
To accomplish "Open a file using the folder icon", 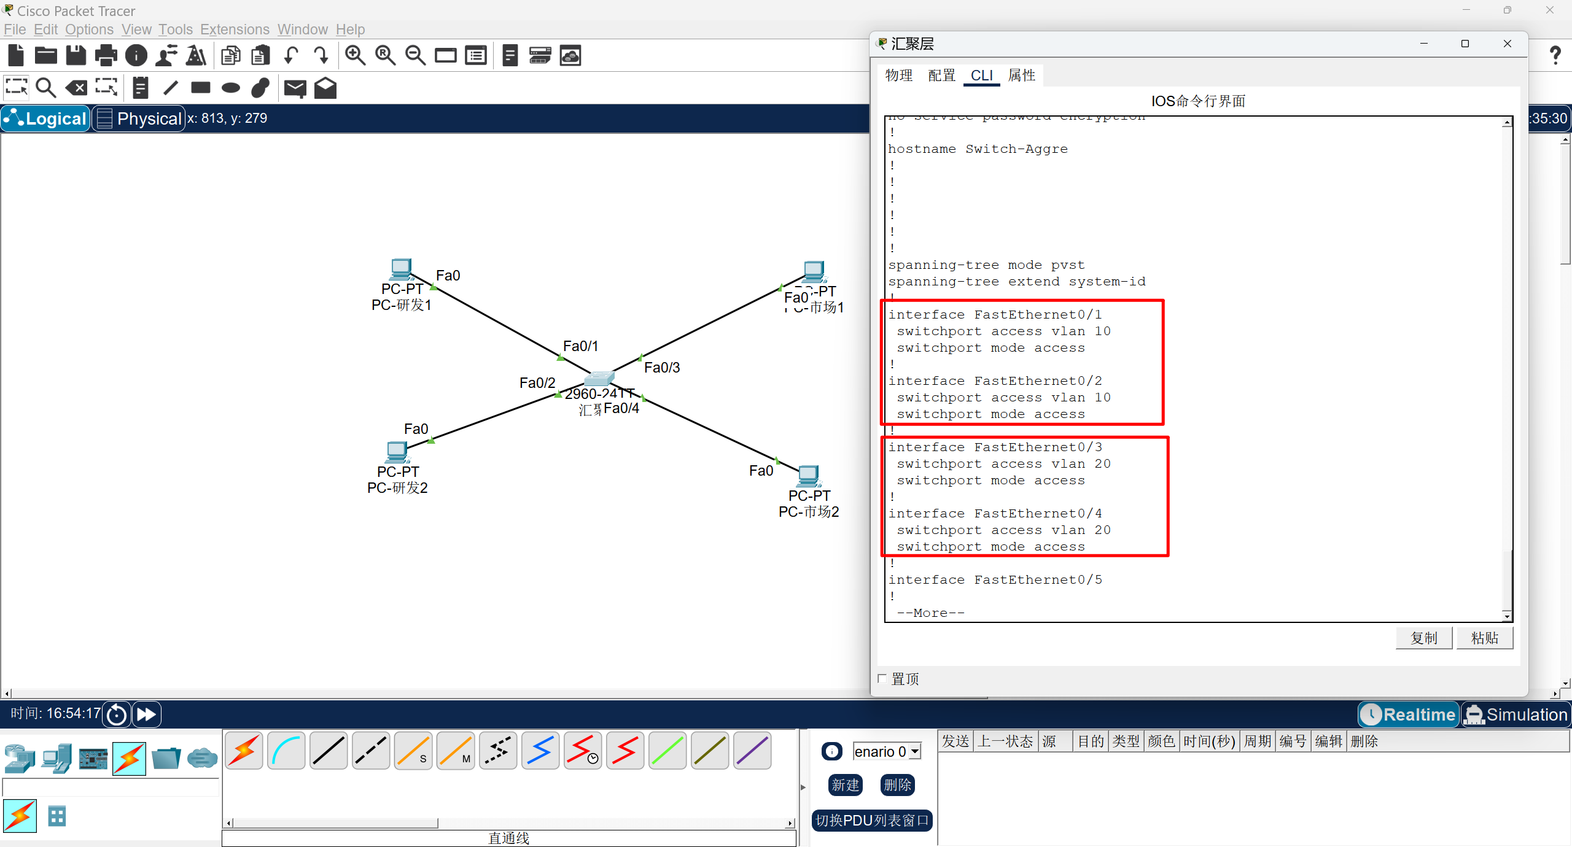I will [46, 56].
